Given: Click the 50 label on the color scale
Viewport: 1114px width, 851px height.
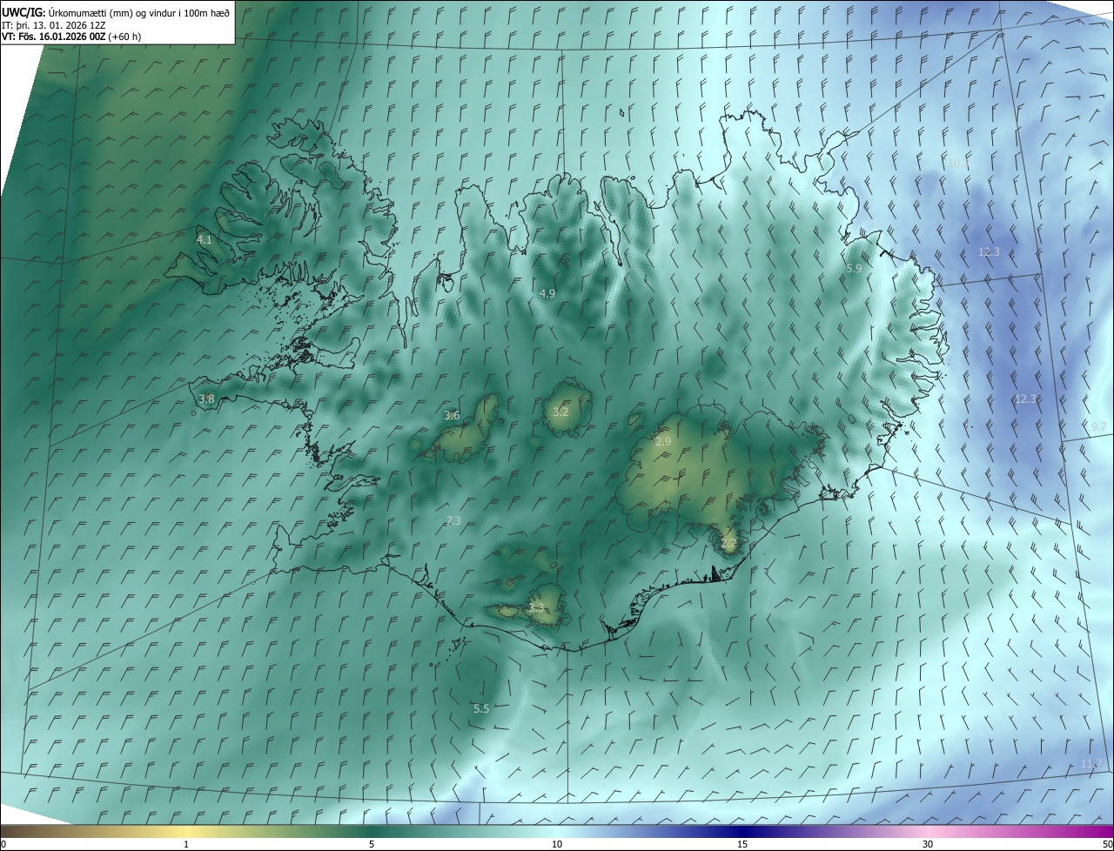Looking at the screenshot, I should (1107, 844).
